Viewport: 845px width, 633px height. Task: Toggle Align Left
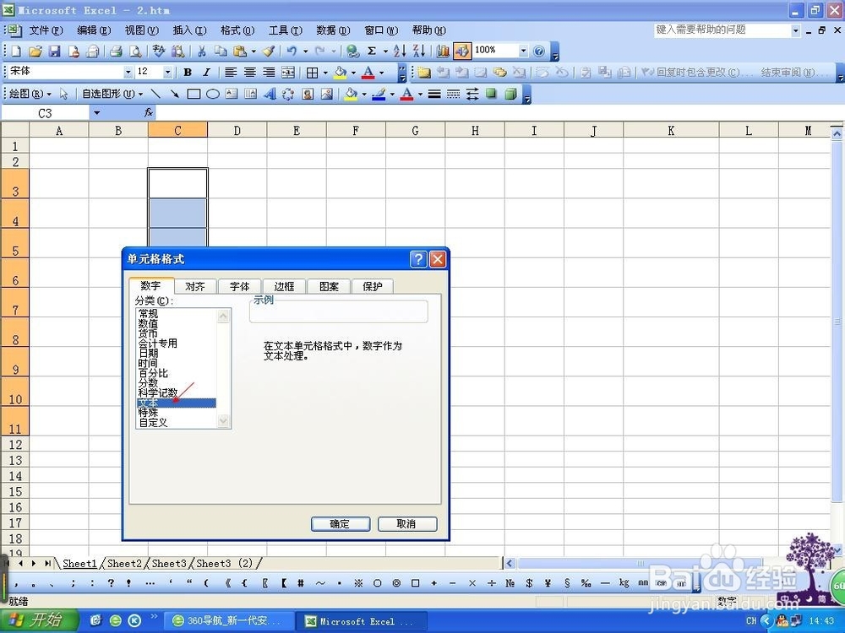tap(231, 72)
